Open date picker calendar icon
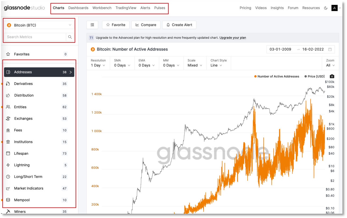347x218 pixels. click(330, 49)
